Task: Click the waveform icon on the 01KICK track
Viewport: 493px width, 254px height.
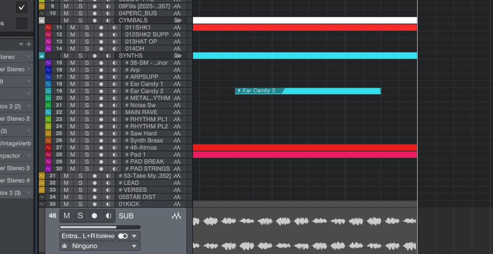Action: point(176,204)
